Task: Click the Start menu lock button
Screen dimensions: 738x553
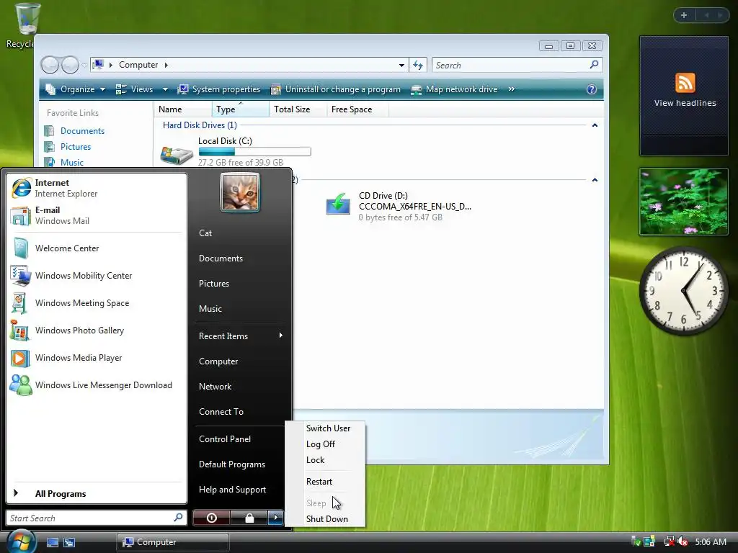Action: 249,518
